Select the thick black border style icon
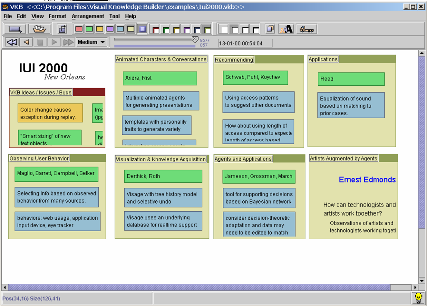Screen dimensions: 427x306 [x=255, y=29]
